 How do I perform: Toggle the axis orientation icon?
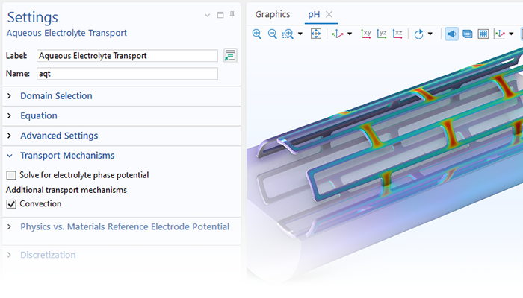(x=499, y=34)
